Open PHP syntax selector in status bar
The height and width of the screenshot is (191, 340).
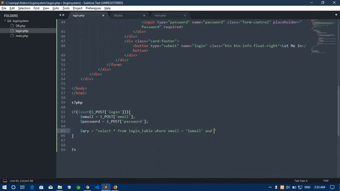[326, 181]
